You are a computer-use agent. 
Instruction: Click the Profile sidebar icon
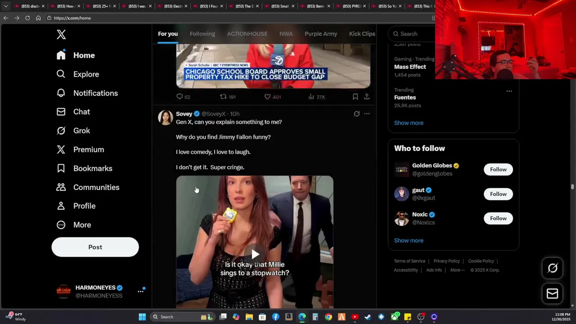click(x=61, y=206)
